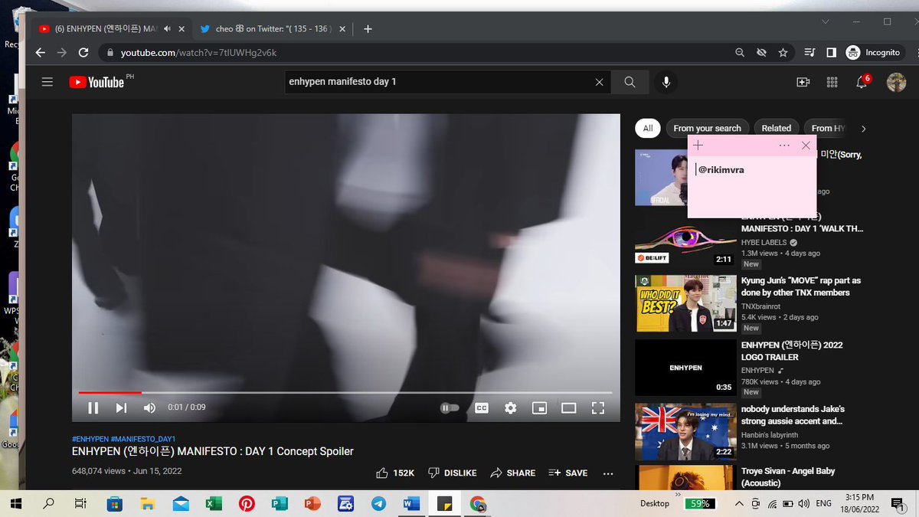Viewport: 919px width, 517px height.
Task: Open the YouTube hamburger guide menu
Action: [x=47, y=82]
